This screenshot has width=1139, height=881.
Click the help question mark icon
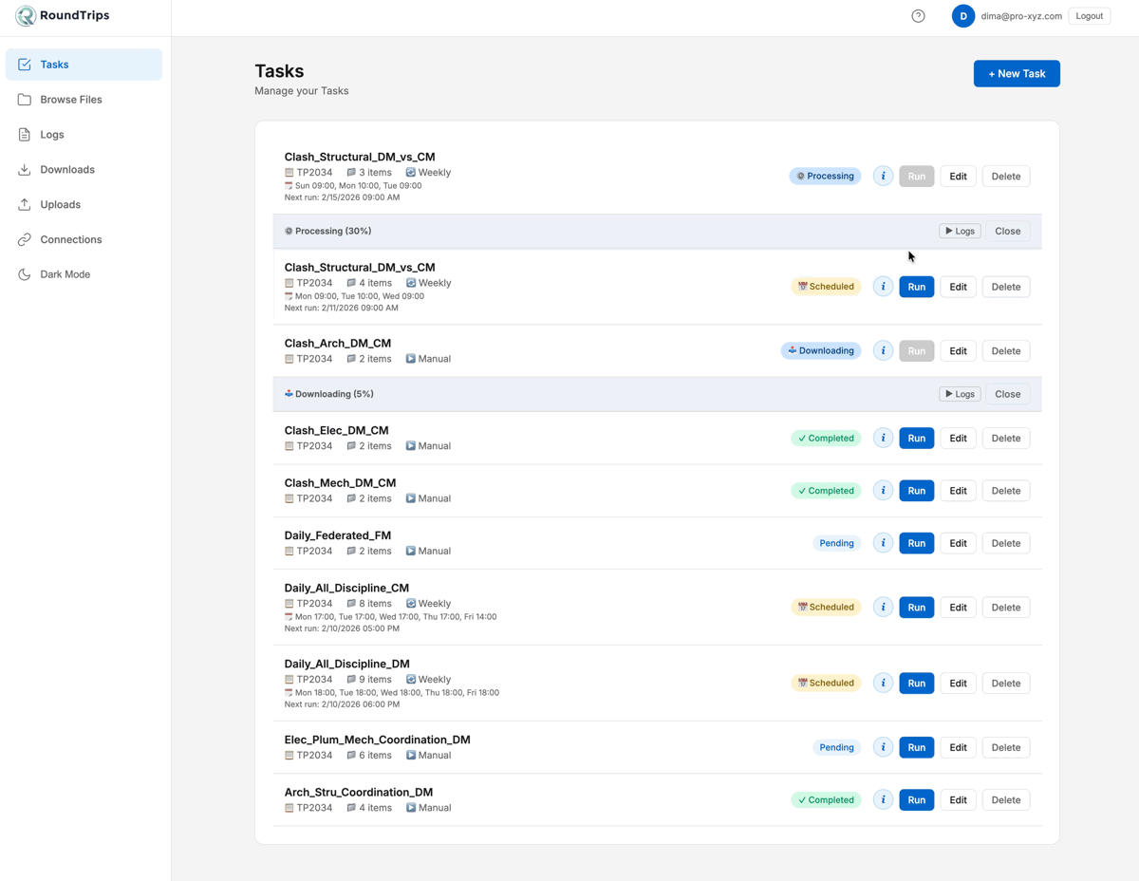pyautogui.click(x=918, y=16)
